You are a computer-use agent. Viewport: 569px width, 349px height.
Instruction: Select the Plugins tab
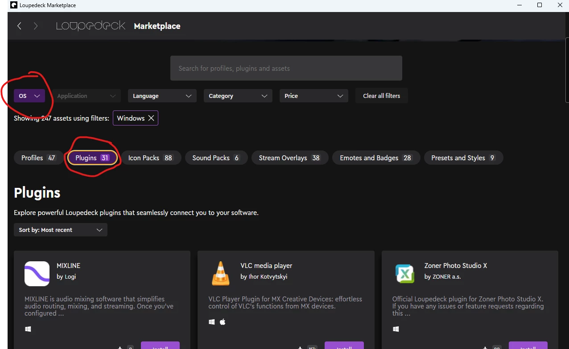[92, 158]
